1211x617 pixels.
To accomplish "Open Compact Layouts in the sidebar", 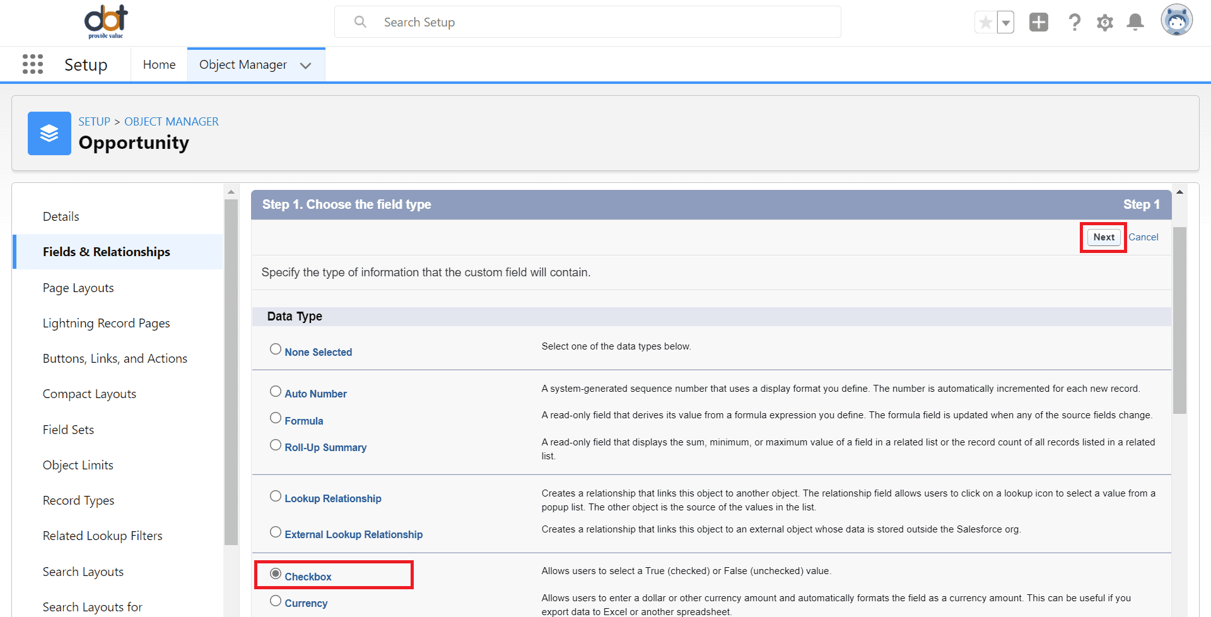I will coord(90,394).
